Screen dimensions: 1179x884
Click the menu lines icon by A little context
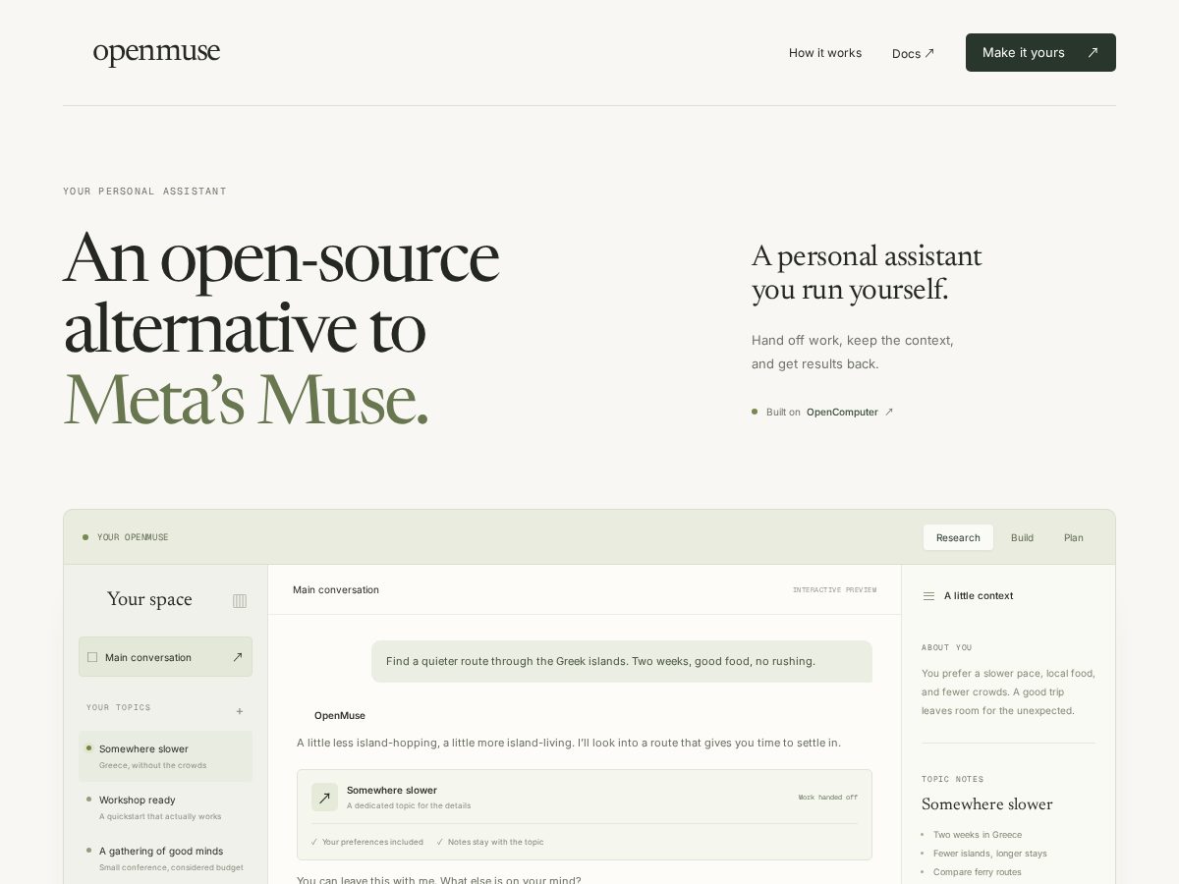[928, 596]
